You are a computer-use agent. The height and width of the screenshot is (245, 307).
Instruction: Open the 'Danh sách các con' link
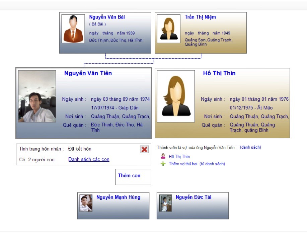coord(89,159)
